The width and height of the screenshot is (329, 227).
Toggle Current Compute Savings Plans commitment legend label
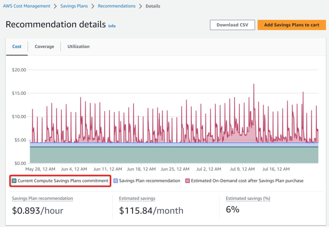(63, 181)
